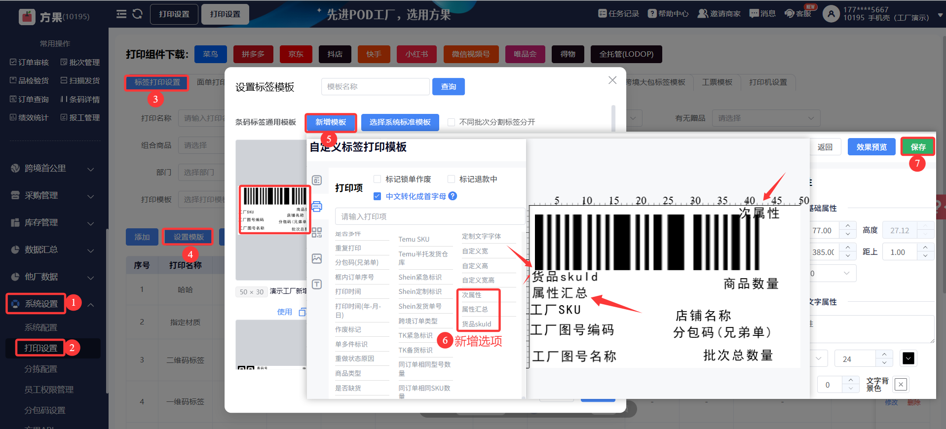Expand the 库存管理 sidebar menu
Screen dimensions: 946x429
(53, 223)
